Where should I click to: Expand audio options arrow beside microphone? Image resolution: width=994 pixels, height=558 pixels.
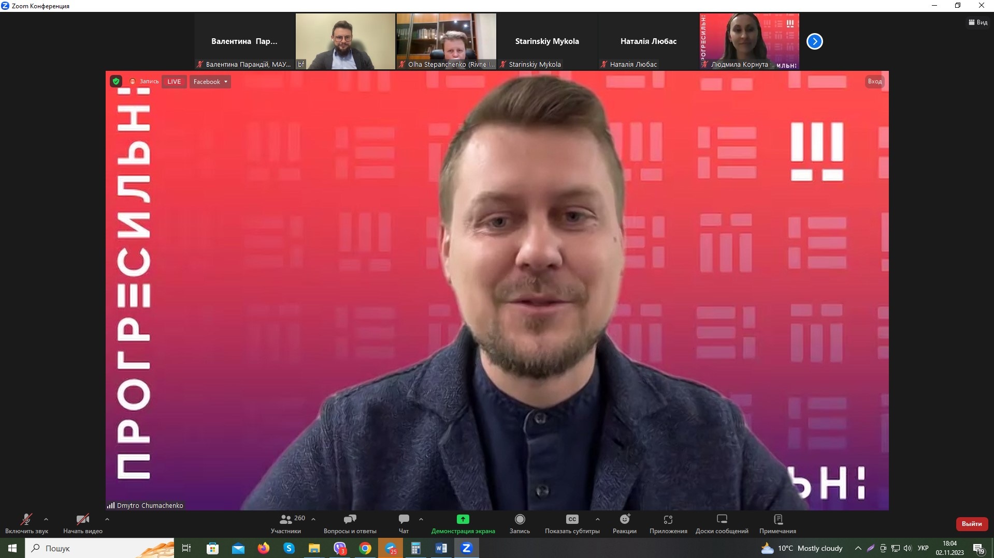[x=46, y=519]
